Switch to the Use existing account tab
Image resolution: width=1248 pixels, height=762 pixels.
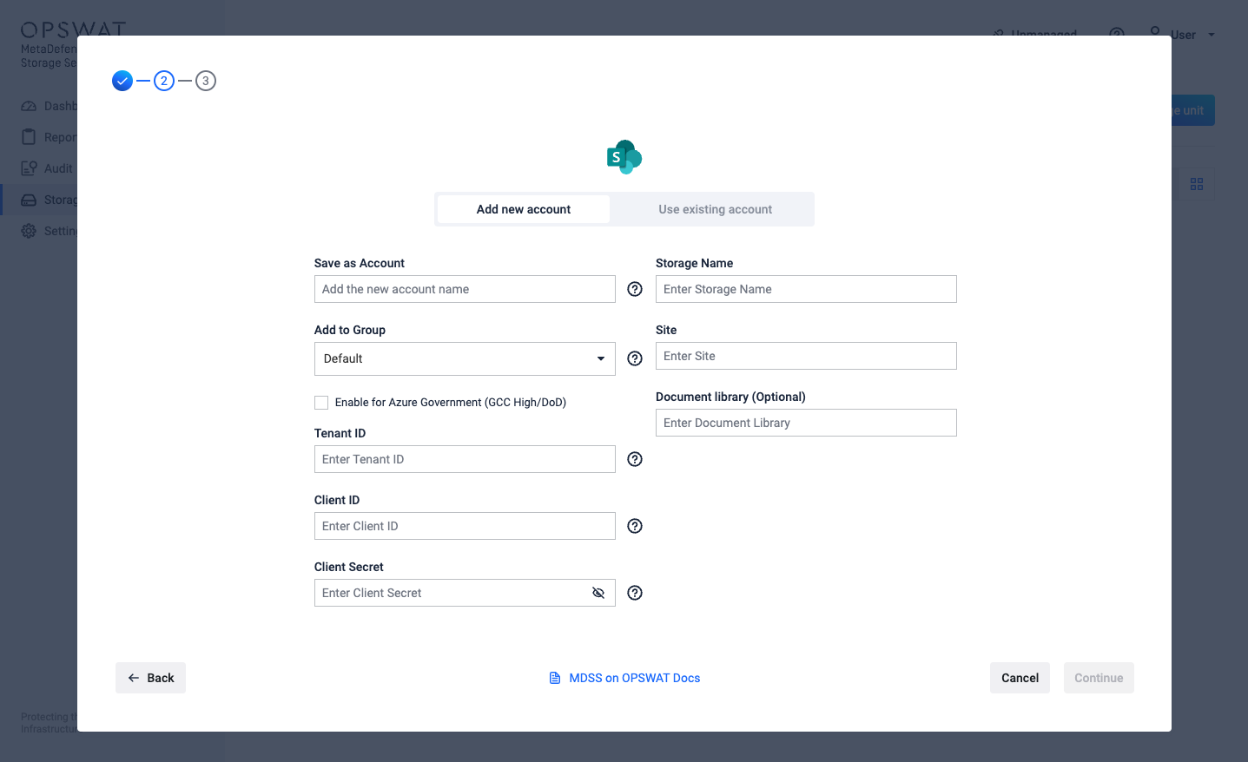click(x=715, y=209)
